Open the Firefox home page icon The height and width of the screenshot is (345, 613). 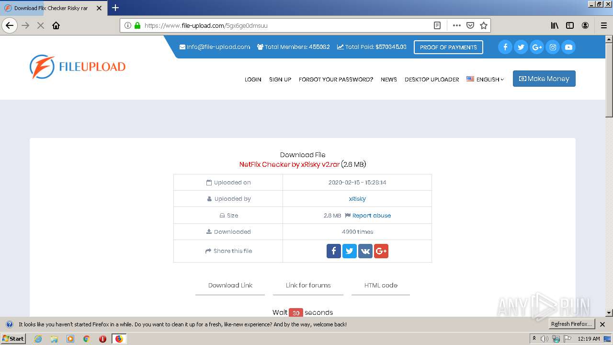pyautogui.click(x=56, y=25)
